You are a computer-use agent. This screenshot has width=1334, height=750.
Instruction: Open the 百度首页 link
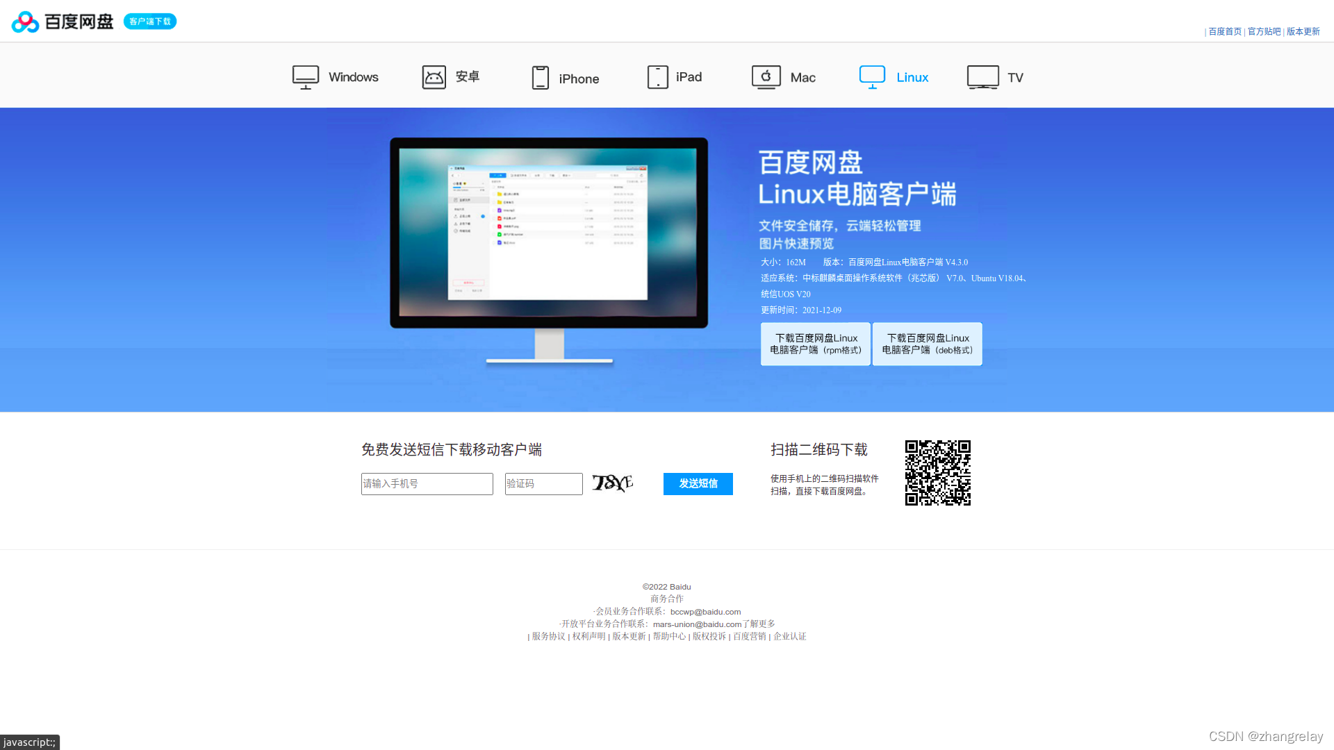1224,31
